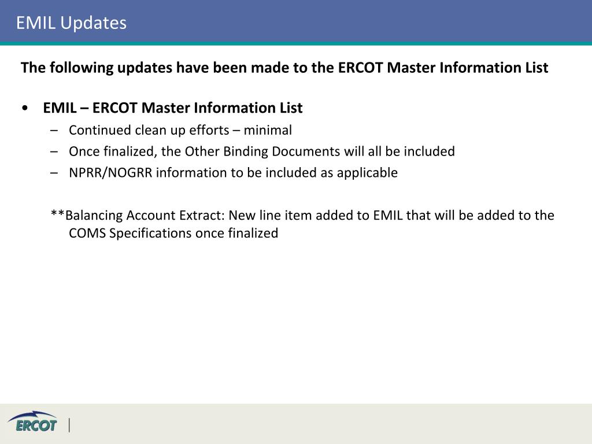The image size is (592, 444).
Task: Click 'COMS Specifications once finalized' text
Action: pos(173,233)
